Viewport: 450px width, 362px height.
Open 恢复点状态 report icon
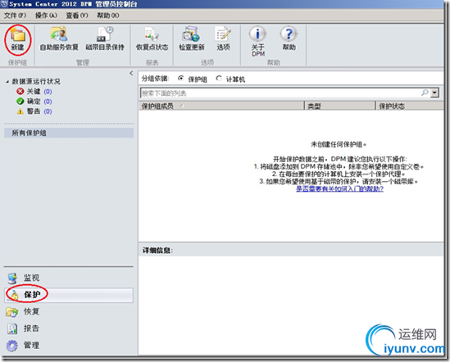tap(152, 34)
